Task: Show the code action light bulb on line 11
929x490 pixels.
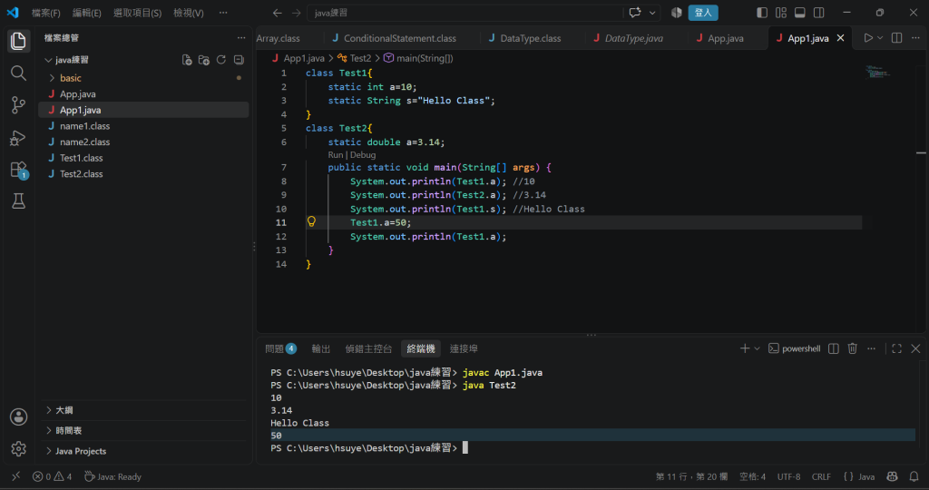Action: point(311,221)
